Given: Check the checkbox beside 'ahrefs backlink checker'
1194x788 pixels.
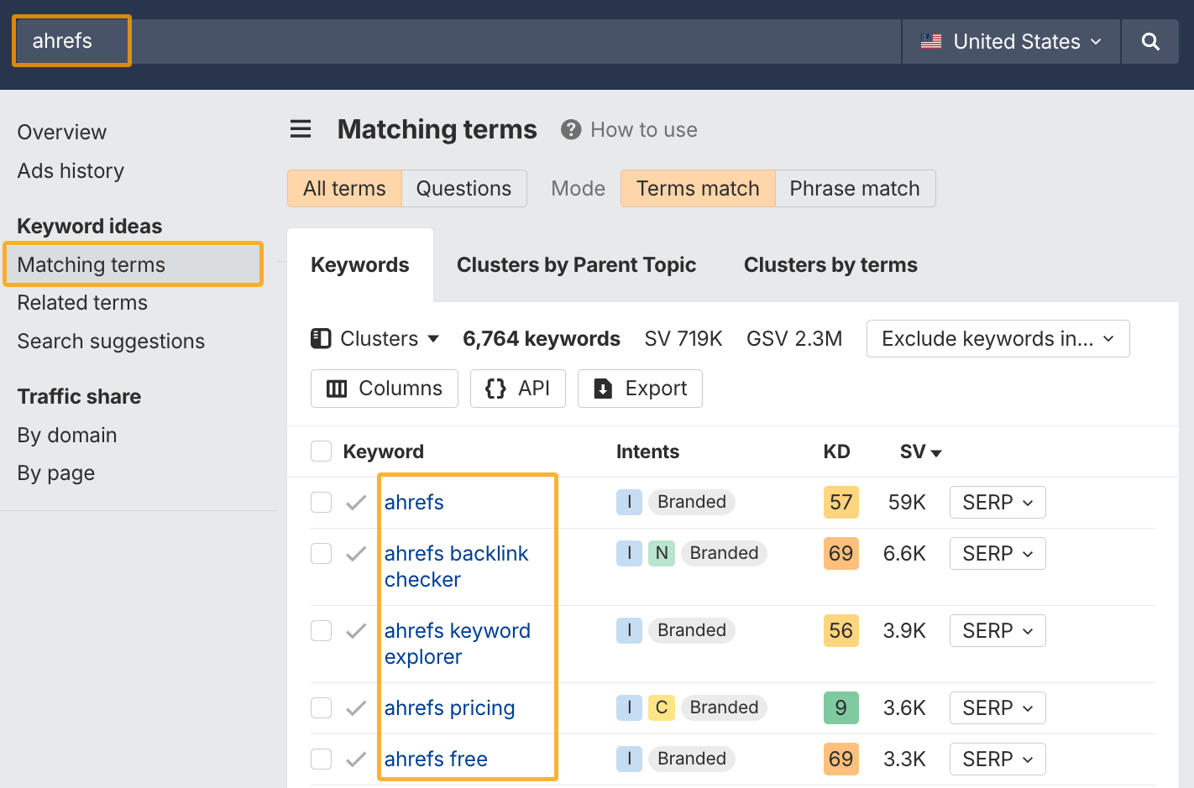Looking at the screenshot, I should tap(321, 553).
